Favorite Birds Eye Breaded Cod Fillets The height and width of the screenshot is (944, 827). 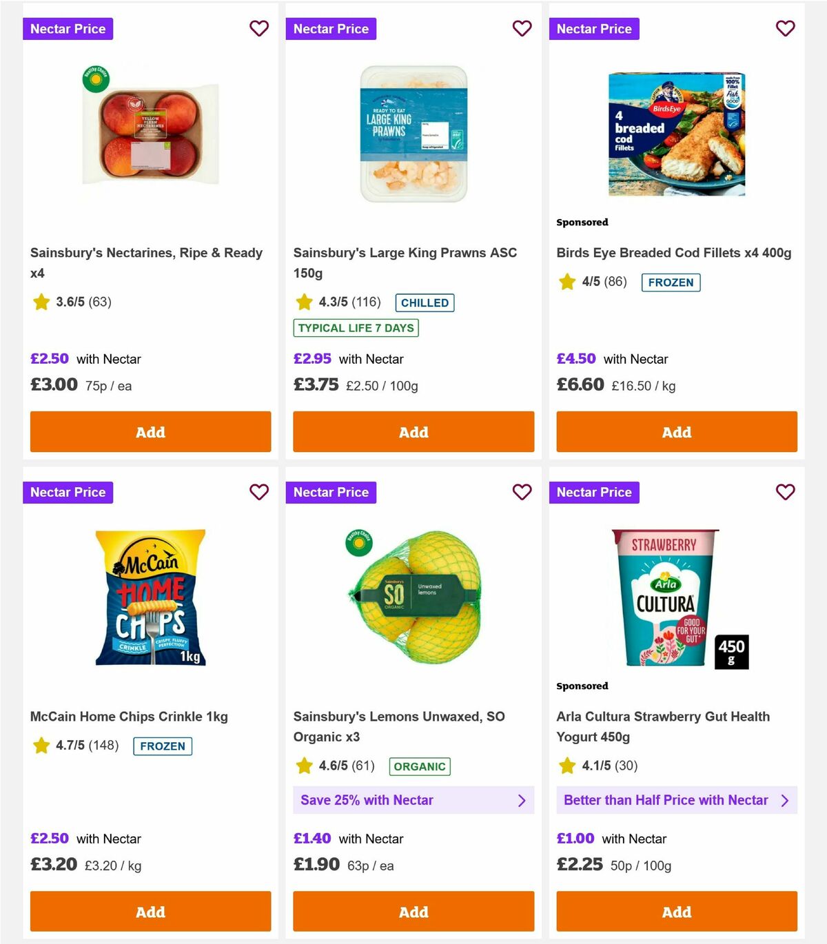click(785, 28)
